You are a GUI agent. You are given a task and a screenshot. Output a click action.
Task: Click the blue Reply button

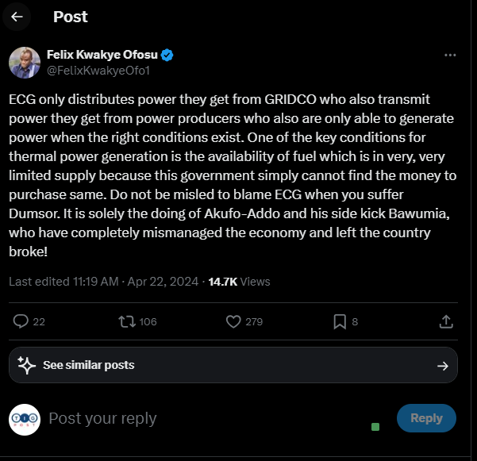pos(426,418)
